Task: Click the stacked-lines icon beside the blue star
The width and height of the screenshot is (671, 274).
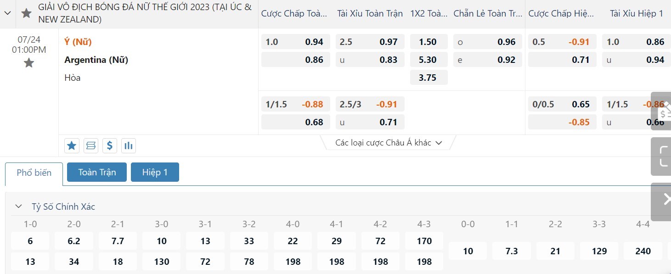Action: [91, 146]
